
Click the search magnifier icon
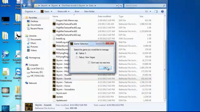click(x=164, y=6)
